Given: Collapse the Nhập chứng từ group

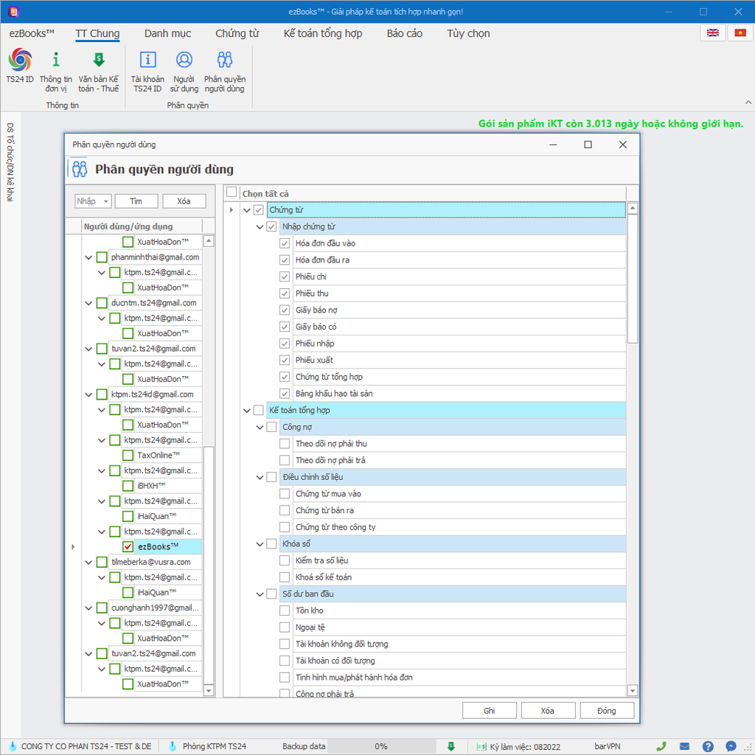Looking at the screenshot, I should tap(260, 227).
